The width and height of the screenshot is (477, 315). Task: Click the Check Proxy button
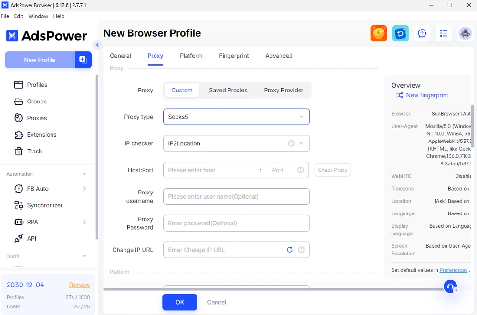point(332,170)
